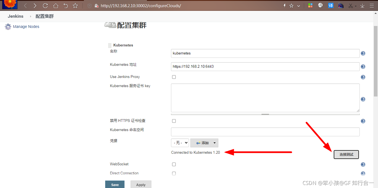Open Manage Nodes link

pyautogui.click(x=26, y=27)
